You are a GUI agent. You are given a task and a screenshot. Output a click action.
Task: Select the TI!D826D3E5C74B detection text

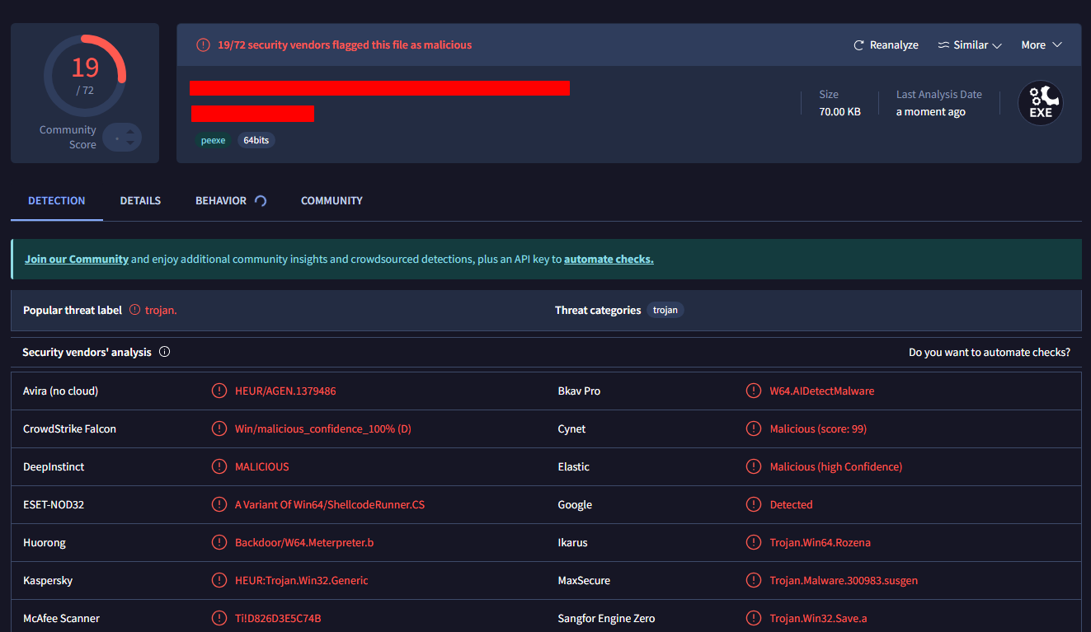point(278,618)
